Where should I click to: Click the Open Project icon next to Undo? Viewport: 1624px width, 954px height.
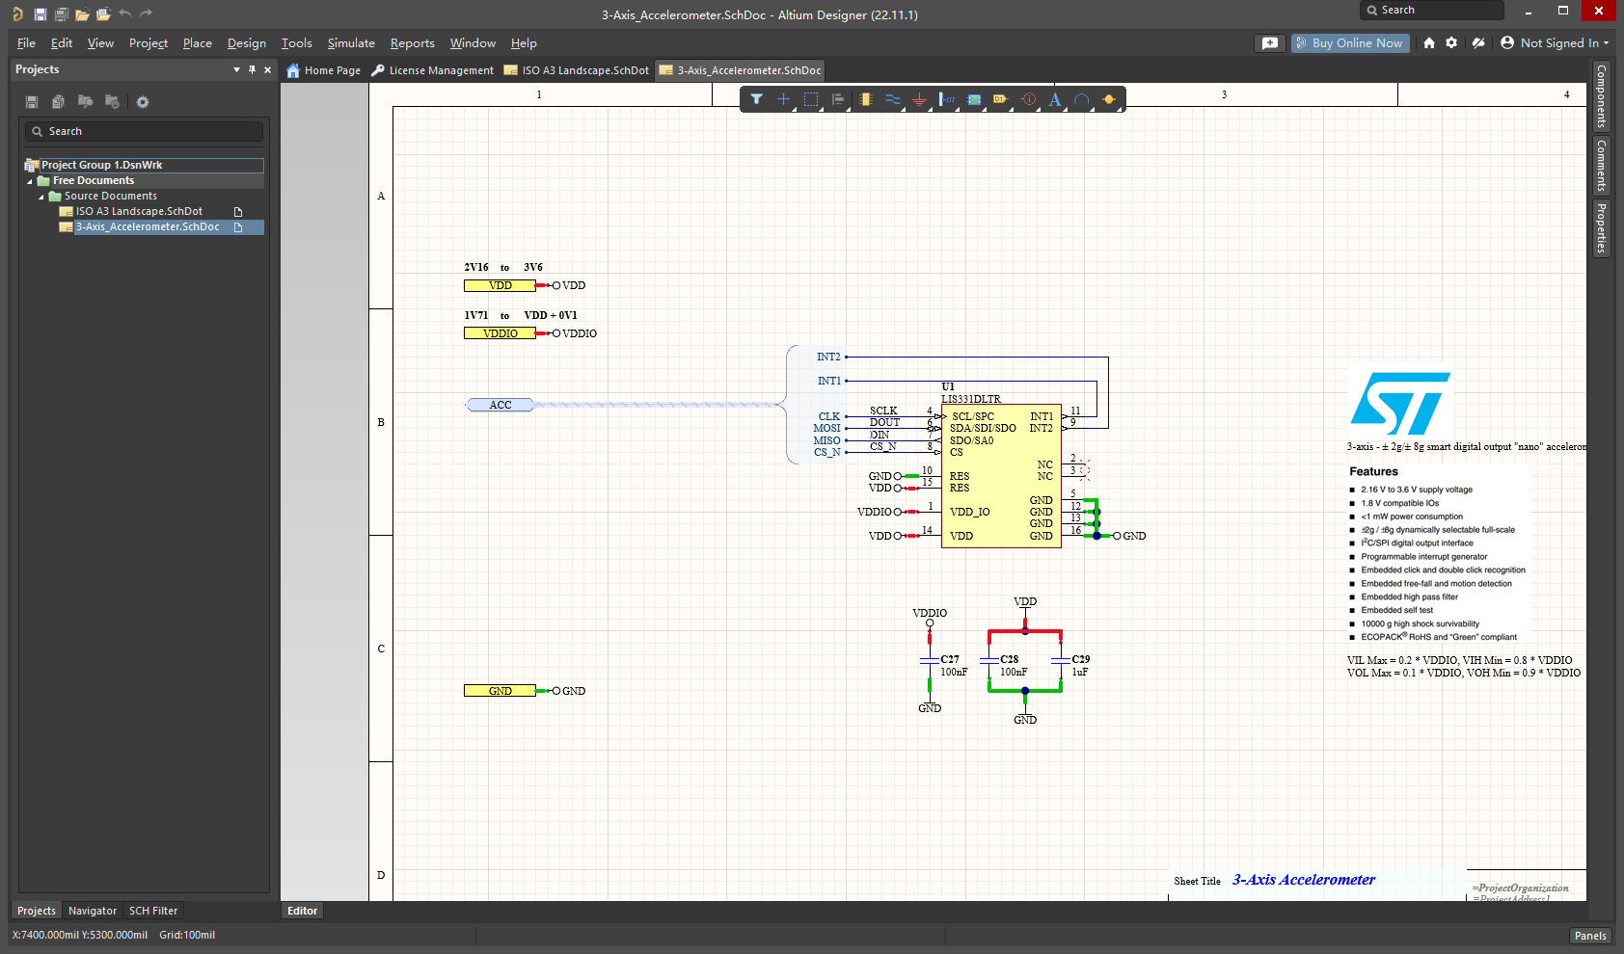coord(103,13)
